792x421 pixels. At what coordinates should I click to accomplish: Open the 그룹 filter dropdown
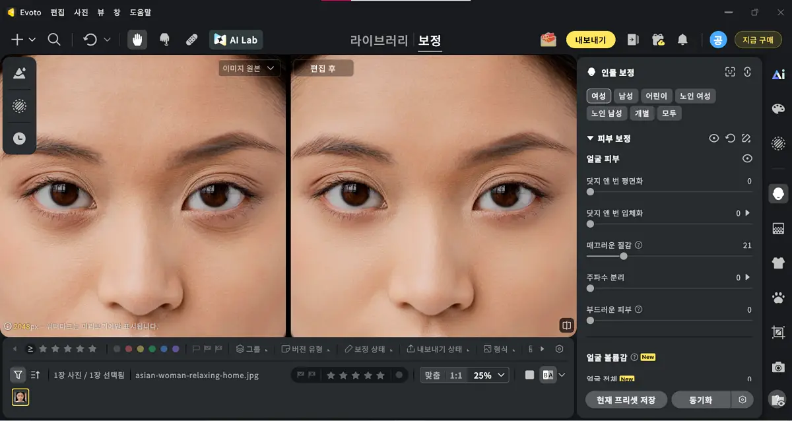pos(252,348)
